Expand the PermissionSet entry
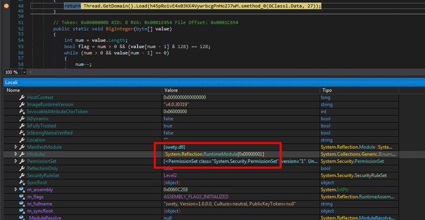Viewport: 425px width, 220px height. 16,161
